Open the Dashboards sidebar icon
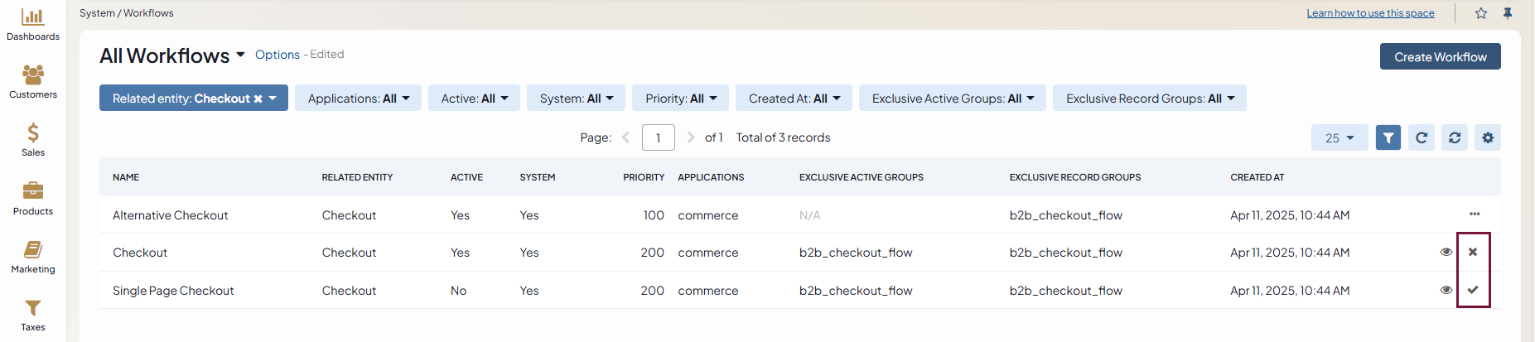The height and width of the screenshot is (342, 1535). pyautogui.click(x=33, y=17)
